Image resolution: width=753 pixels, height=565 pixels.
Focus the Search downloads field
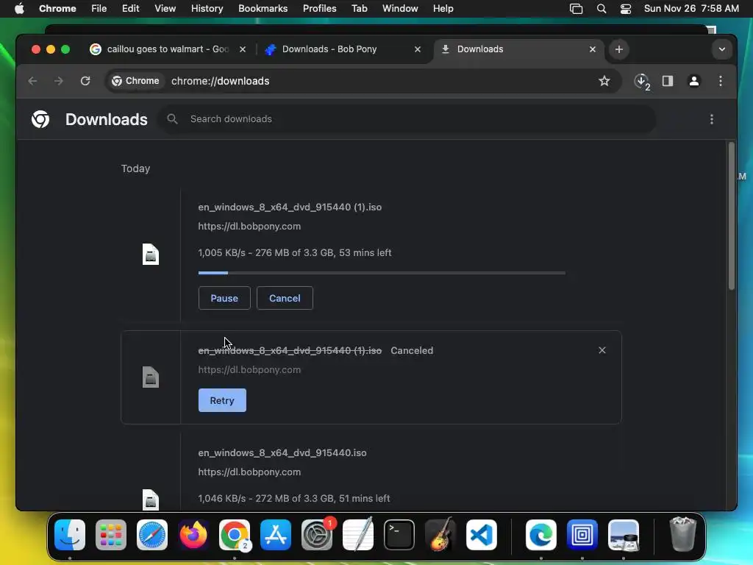click(407, 118)
